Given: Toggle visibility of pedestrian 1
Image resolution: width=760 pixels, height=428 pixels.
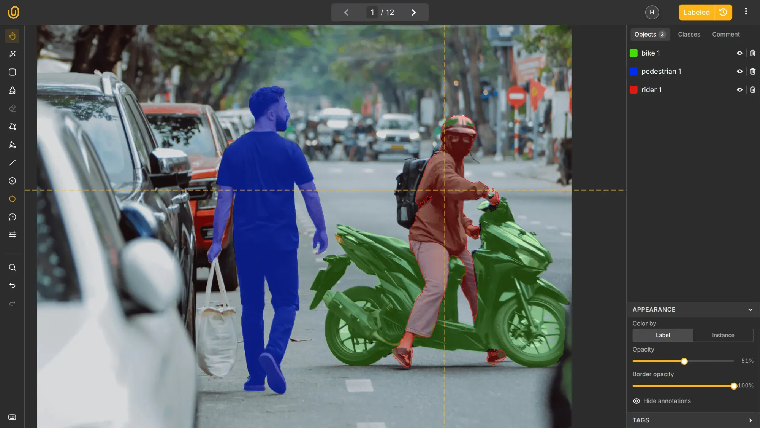Looking at the screenshot, I should tap(739, 71).
